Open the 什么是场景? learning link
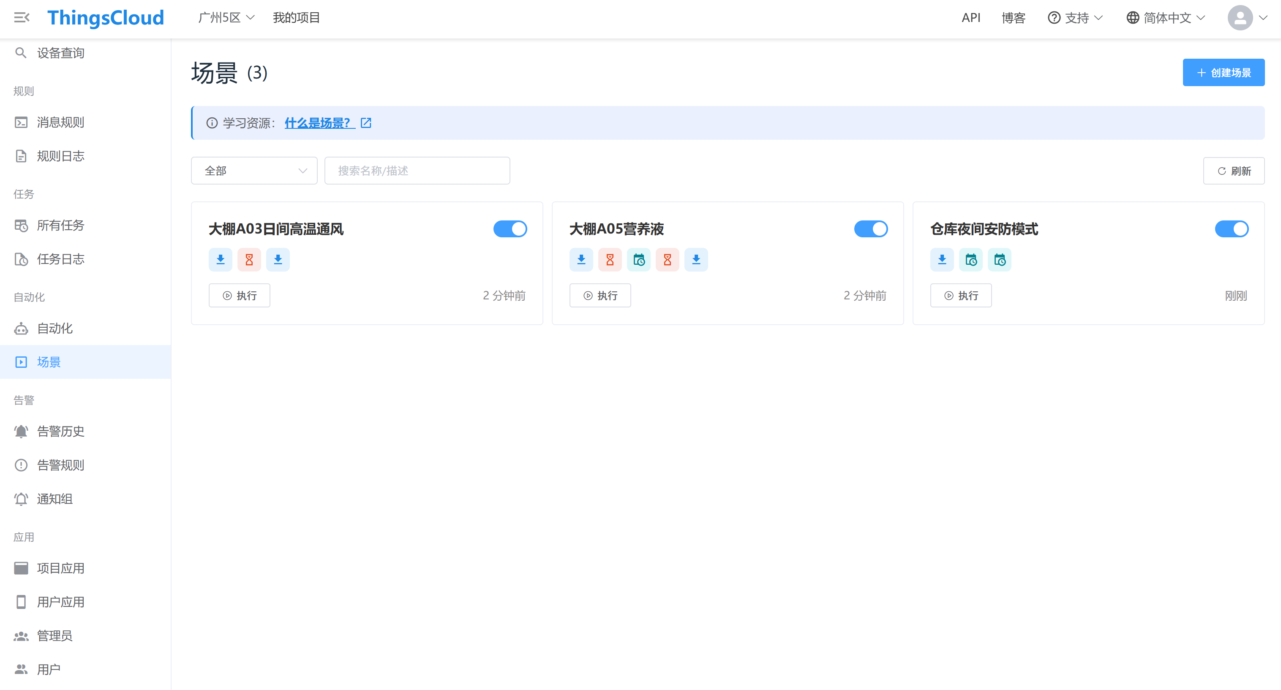Screen dimensions: 1281x690 point(317,123)
